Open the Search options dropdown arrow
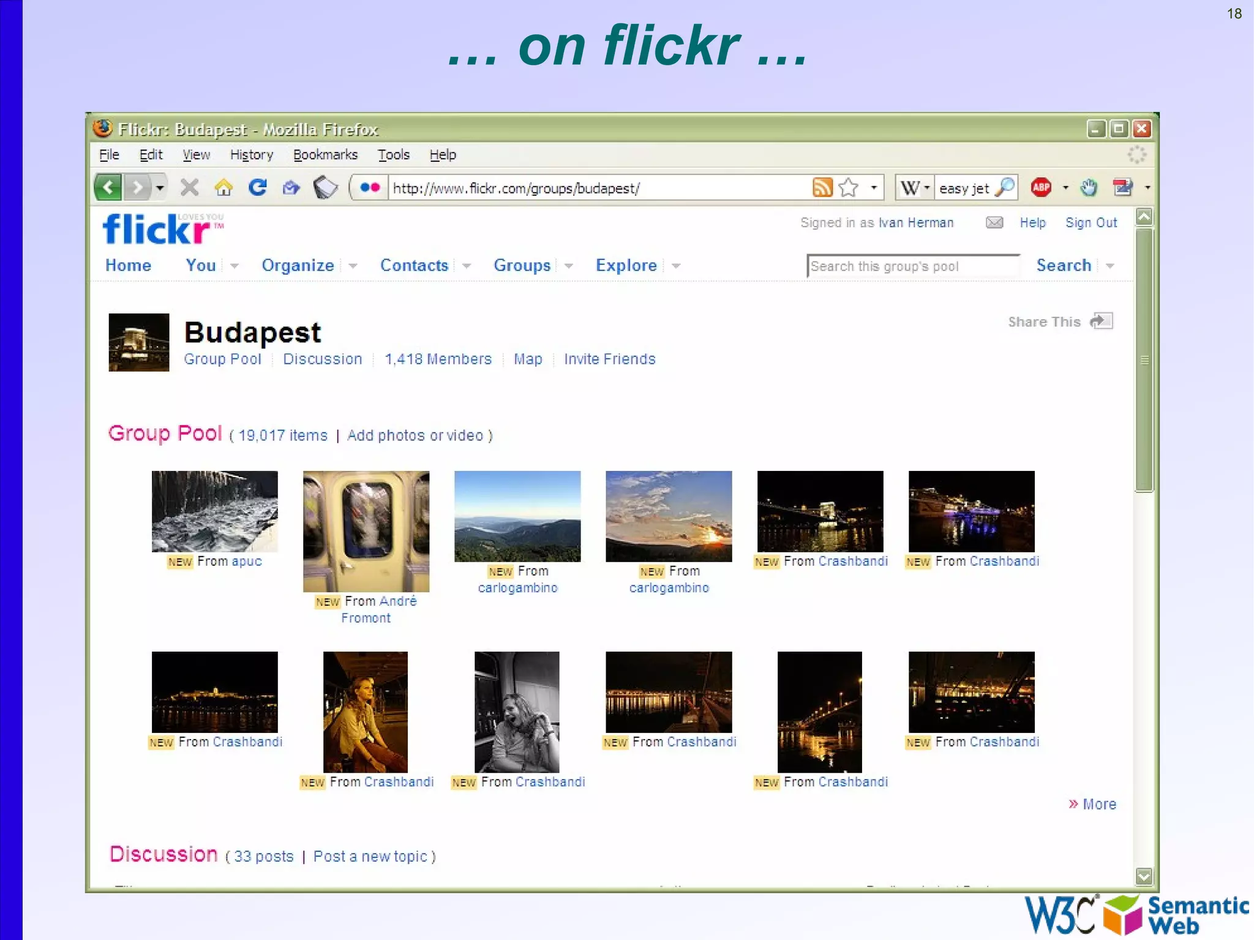This screenshot has height=940, width=1254. point(1110,266)
